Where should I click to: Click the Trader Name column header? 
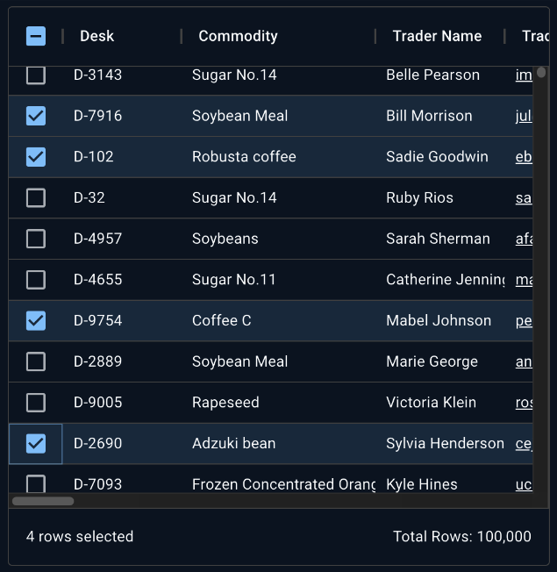(x=437, y=36)
